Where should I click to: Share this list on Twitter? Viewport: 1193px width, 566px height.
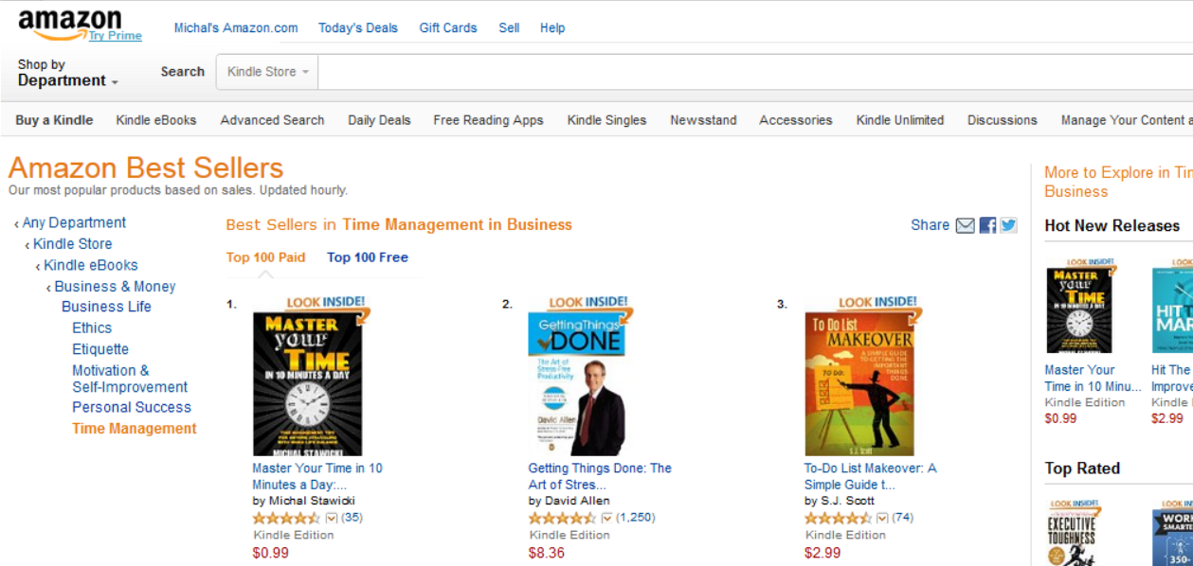1008,225
